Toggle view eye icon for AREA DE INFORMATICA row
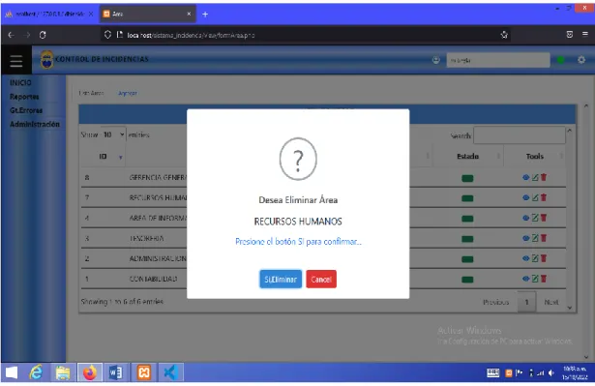Image resolution: width=595 pixels, height=386 pixels. point(525,218)
